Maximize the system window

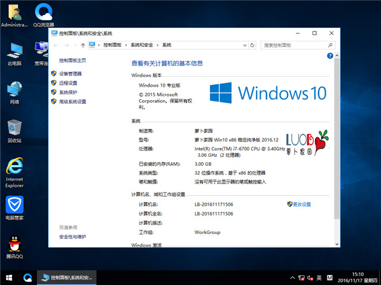pyautogui.click(x=314, y=33)
